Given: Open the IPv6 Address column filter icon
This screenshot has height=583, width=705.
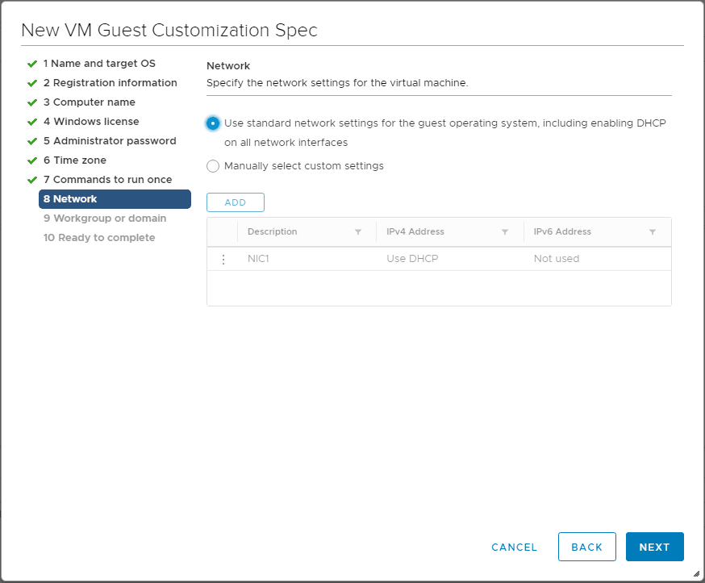Looking at the screenshot, I should coord(653,232).
